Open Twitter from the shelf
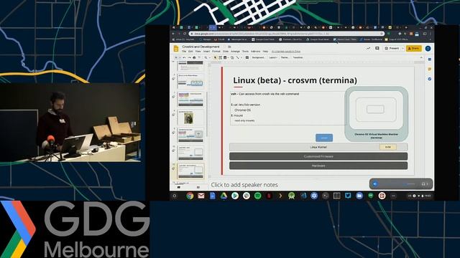The width and height of the screenshot is (460, 258). coord(348,196)
